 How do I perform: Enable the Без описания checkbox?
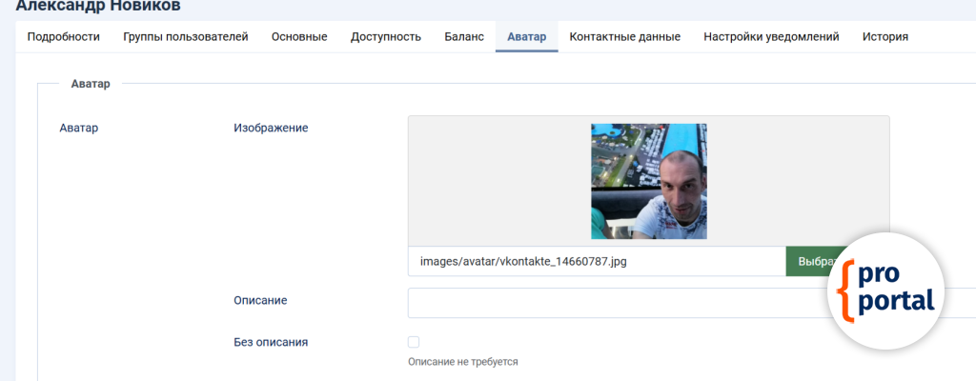[x=414, y=342]
